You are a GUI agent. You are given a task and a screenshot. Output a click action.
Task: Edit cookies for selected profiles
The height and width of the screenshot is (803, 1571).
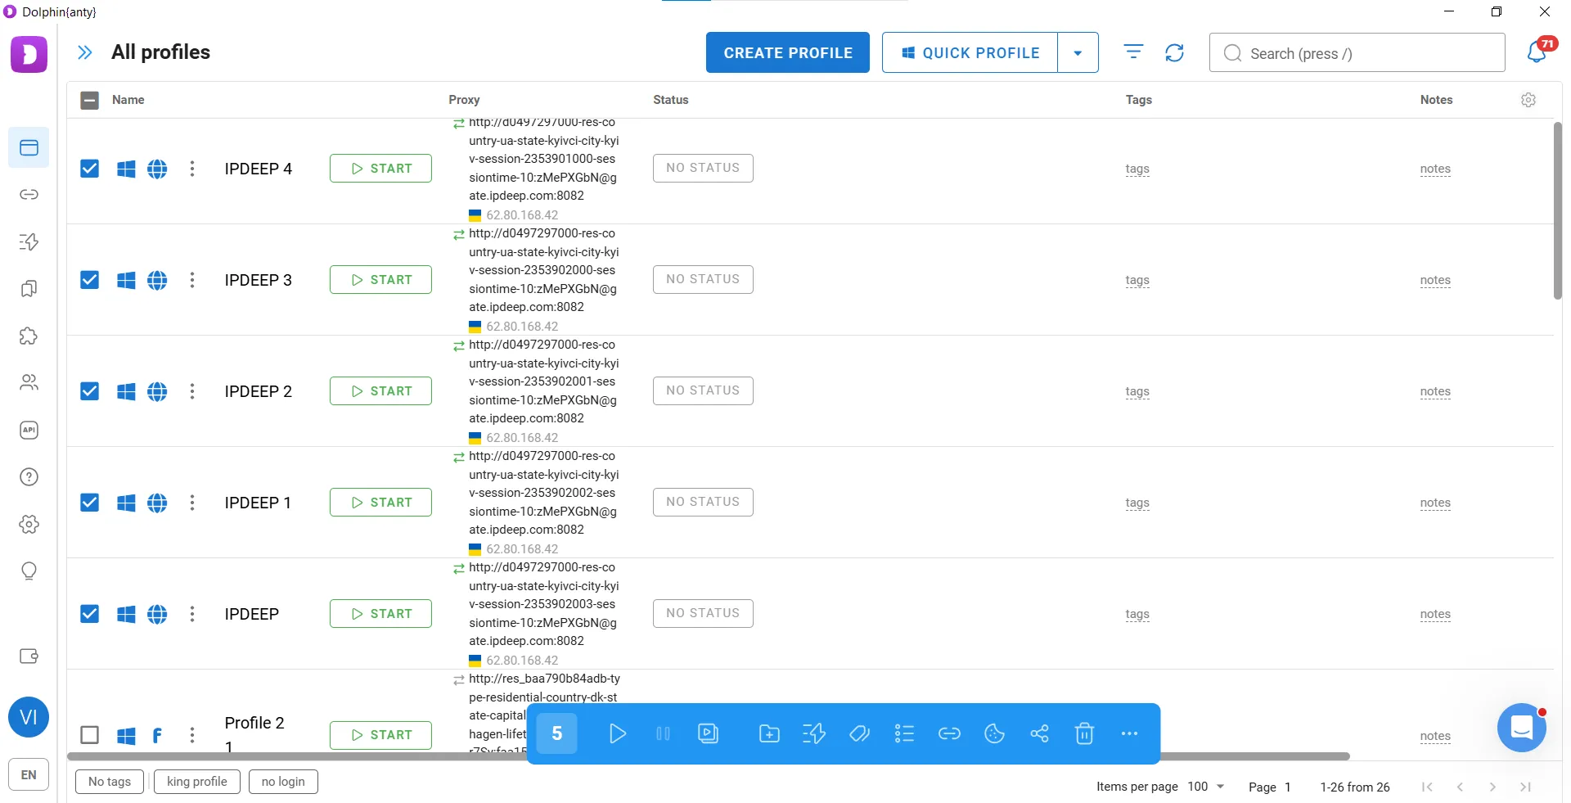(994, 733)
